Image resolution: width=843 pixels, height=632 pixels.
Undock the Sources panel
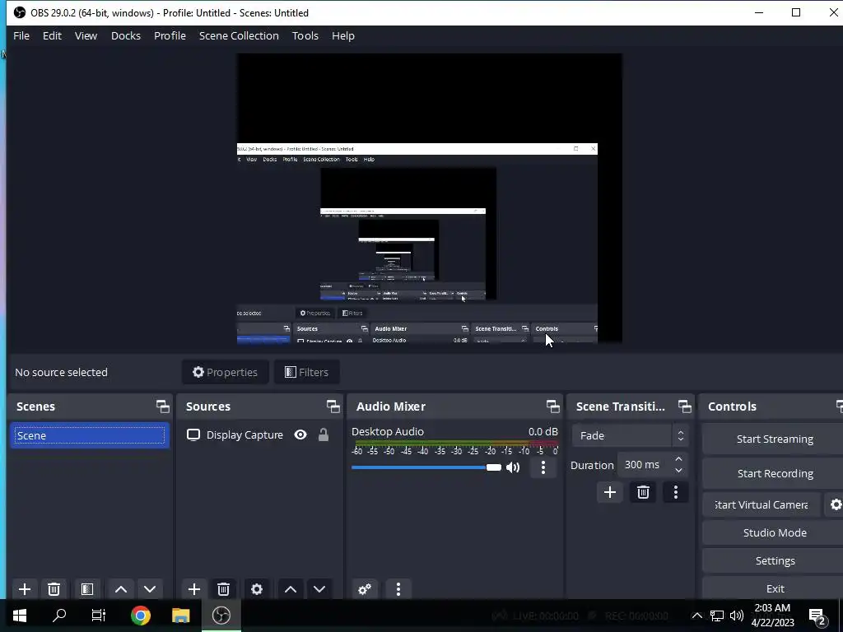click(x=333, y=407)
